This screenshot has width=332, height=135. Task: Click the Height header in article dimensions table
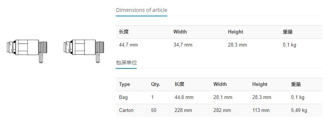235,32
